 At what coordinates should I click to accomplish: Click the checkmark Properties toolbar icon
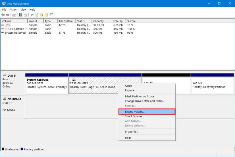point(37,15)
